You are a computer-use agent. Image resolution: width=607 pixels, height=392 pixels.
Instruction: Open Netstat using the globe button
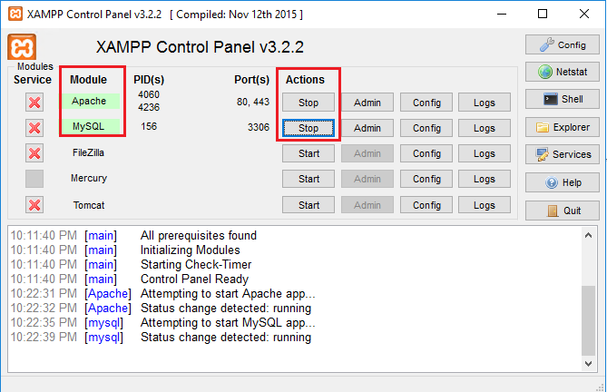point(563,72)
